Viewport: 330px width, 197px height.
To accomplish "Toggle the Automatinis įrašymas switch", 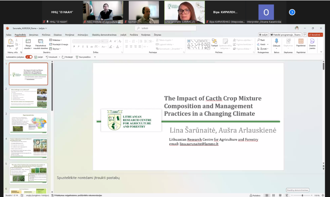I will (x=29, y=57).
